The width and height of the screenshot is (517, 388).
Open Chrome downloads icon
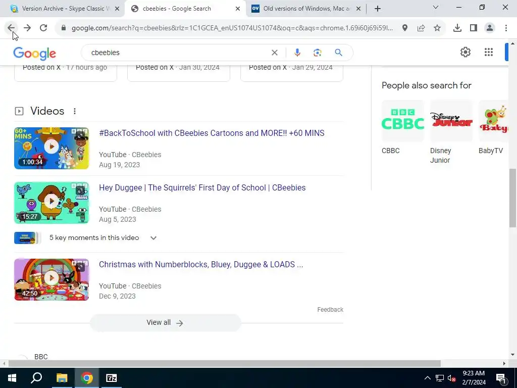pyautogui.click(x=457, y=28)
